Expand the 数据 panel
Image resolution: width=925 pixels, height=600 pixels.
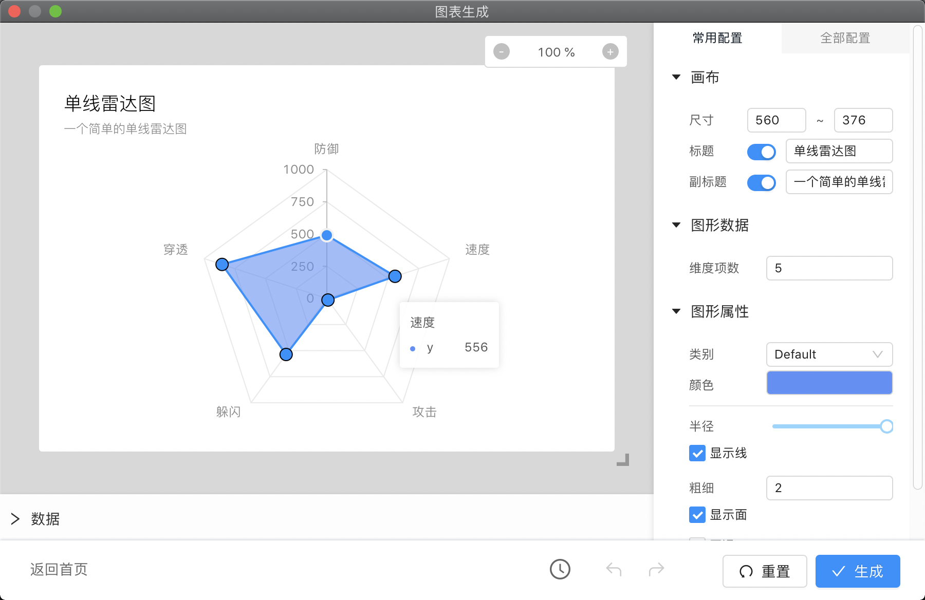15,519
